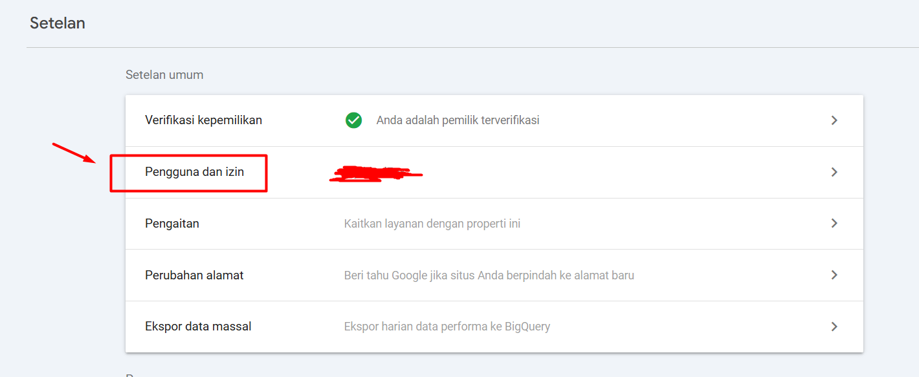The width and height of the screenshot is (919, 377).
Task: Go to the Perubahan alamat setting
Action: (x=194, y=275)
